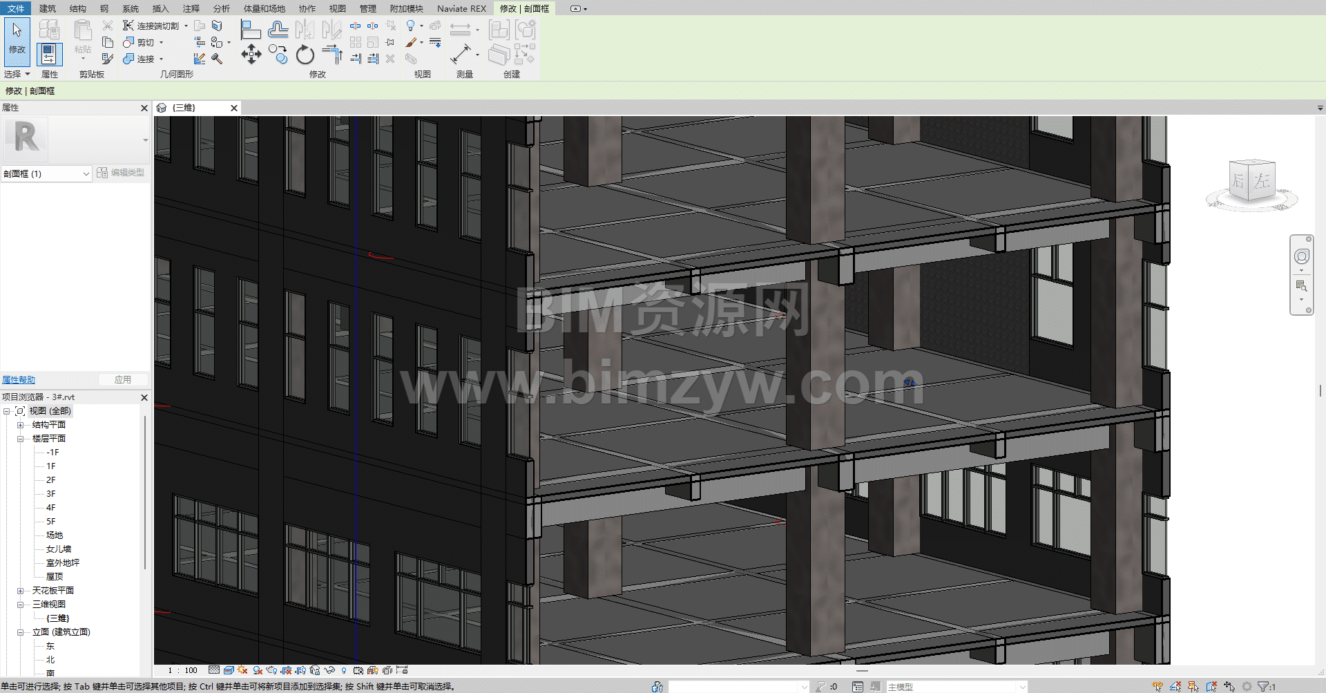Open the 主模型 design option dropdown
This screenshot has width=1326, height=693.
coord(957,687)
